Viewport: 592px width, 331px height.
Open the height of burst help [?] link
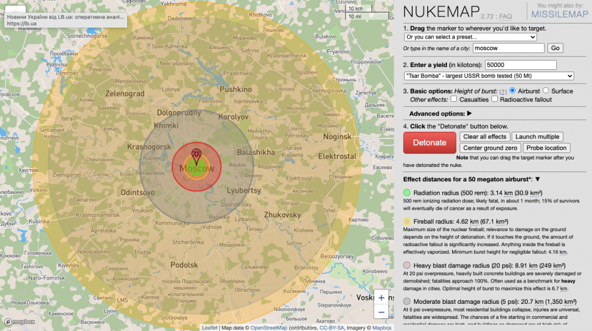point(503,92)
